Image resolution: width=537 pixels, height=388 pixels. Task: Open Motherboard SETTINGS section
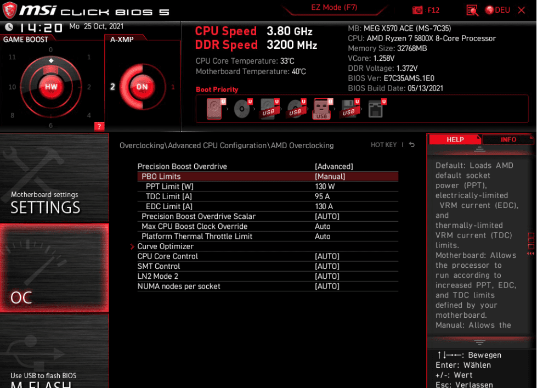[x=54, y=178]
